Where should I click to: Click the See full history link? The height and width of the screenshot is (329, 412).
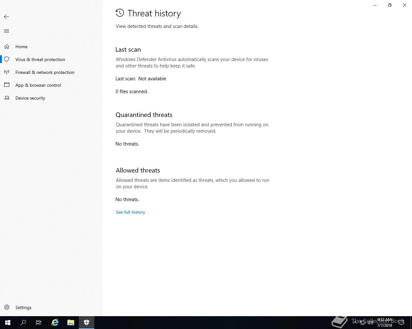click(x=130, y=212)
